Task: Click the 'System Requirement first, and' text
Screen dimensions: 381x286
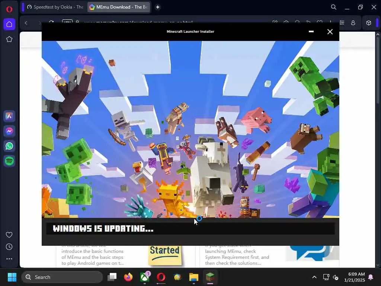Action: (237, 257)
